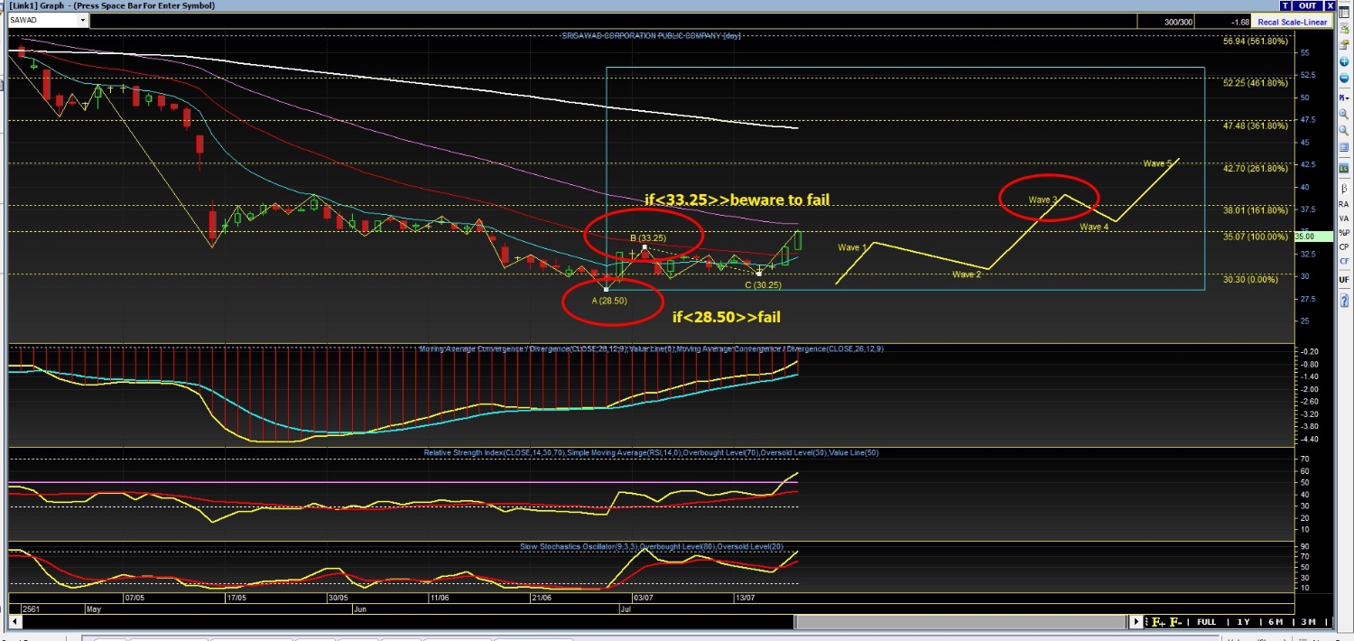
Task: Click the %P tool in sidebar
Action: pyautogui.click(x=1343, y=233)
